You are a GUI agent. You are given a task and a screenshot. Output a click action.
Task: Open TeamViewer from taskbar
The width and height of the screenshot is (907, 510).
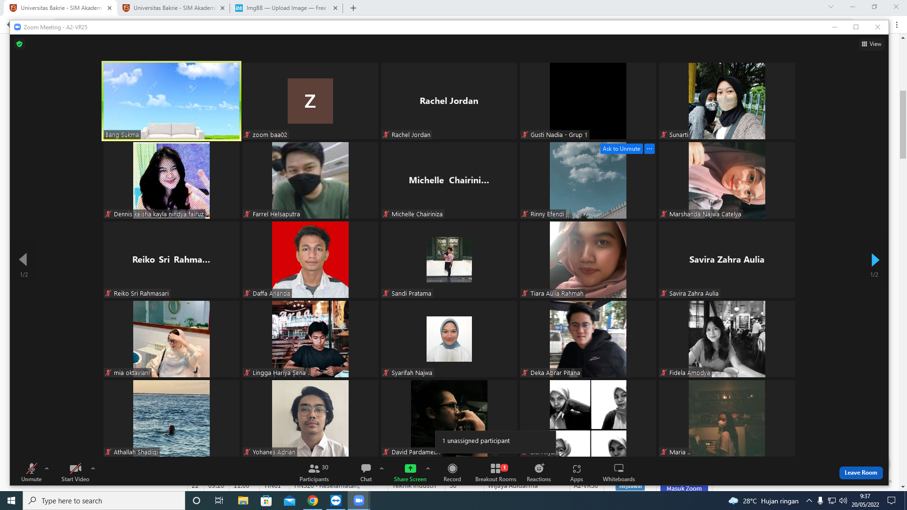[x=336, y=501]
